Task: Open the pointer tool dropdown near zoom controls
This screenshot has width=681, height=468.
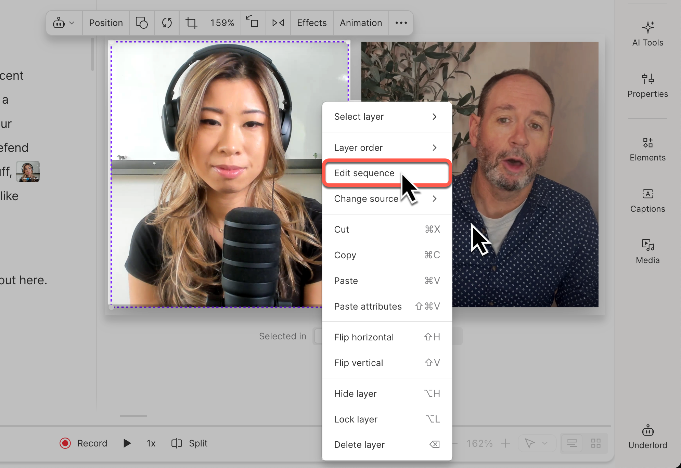Action: [x=537, y=443]
